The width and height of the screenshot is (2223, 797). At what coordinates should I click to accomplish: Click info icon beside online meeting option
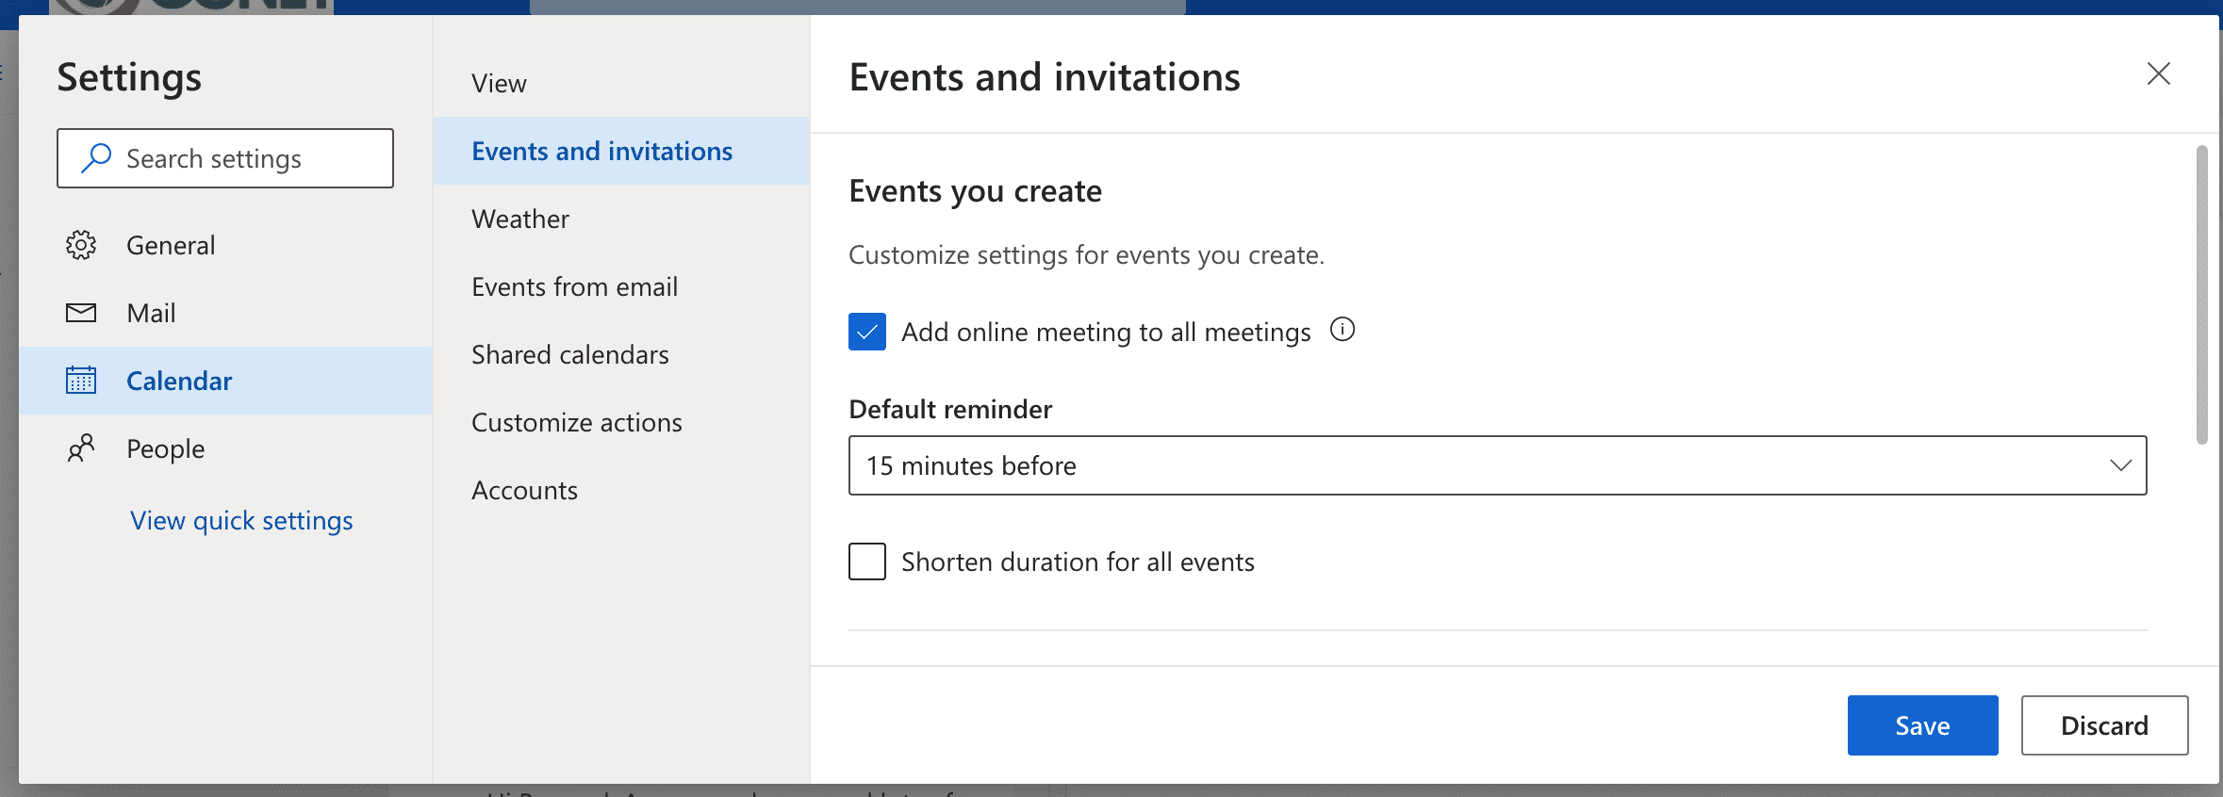click(x=1342, y=330)
